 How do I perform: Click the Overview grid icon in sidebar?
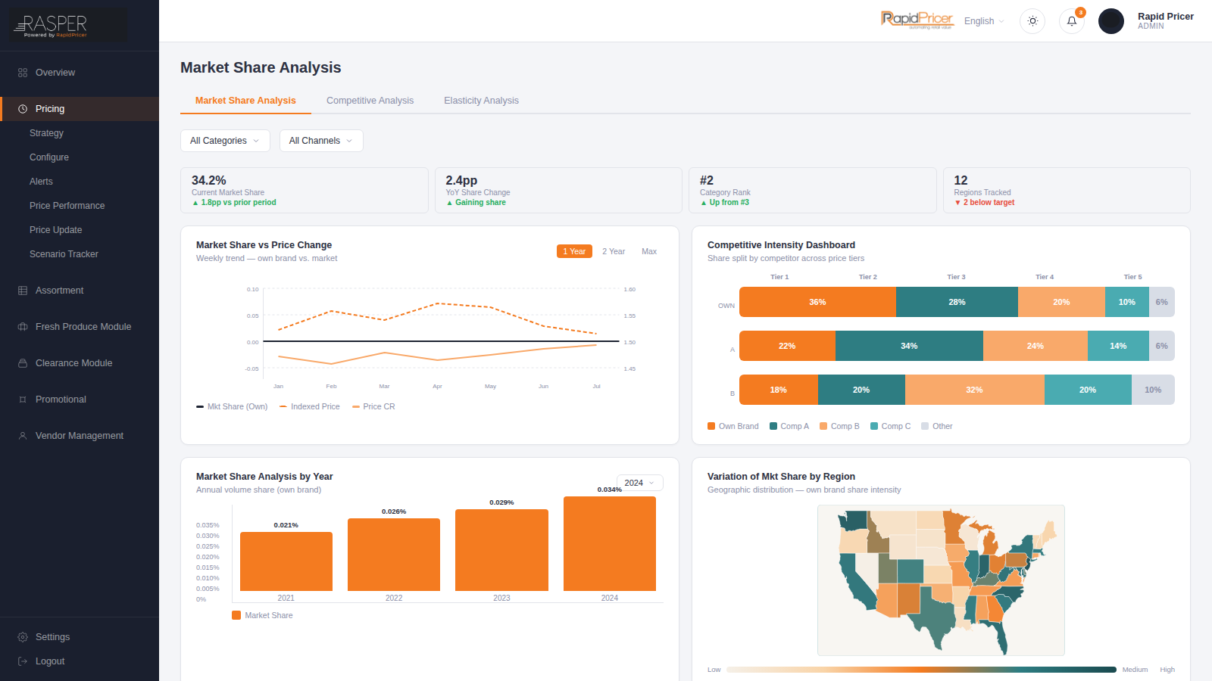[x=23, y=73]
